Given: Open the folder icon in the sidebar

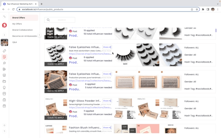Looking at the screenshot, I should click(4, 81).
